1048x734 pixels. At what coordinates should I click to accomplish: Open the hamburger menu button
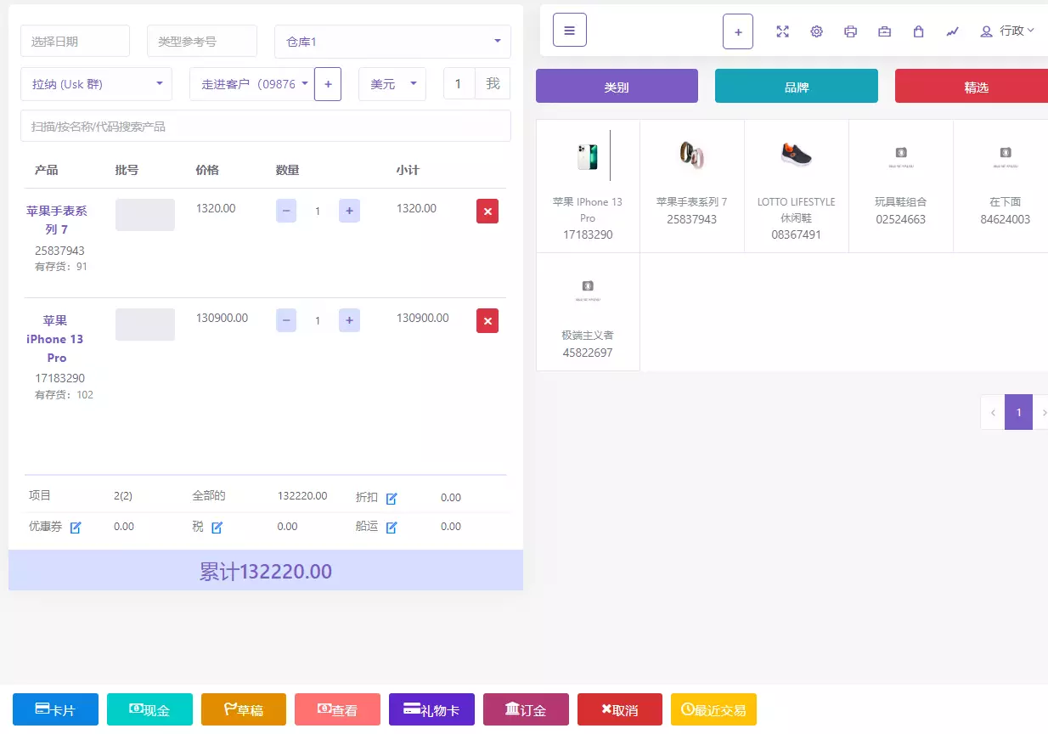click(x=569, y=31)
